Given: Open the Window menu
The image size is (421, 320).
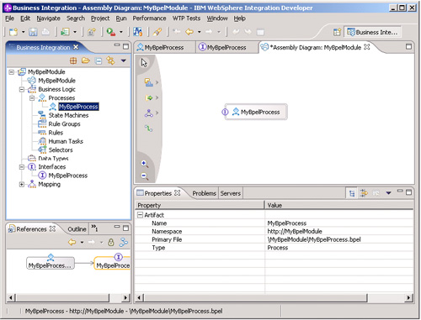Looking at the screenshot, I should pyautogui.click(x=217, y=18).
